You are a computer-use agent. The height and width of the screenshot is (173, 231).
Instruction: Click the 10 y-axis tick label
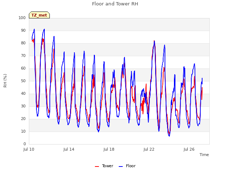click(x=23, y=131)
